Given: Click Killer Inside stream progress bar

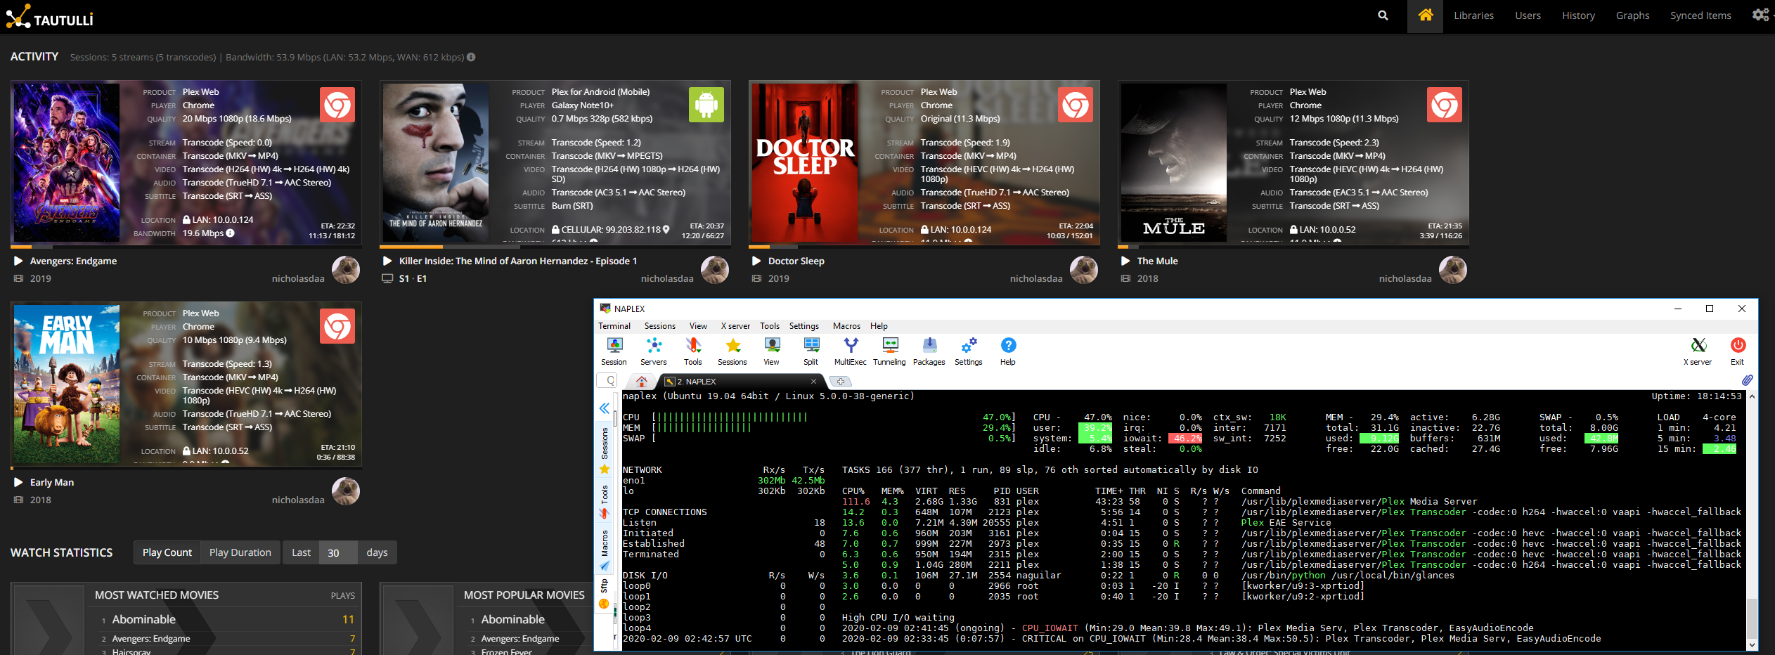Looking at the screenshot, I should click(555, 247).
